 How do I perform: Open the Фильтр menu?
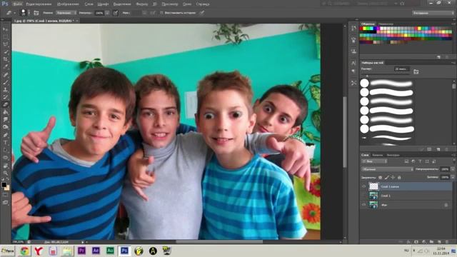pyautogui.click(x=142, y=4)
